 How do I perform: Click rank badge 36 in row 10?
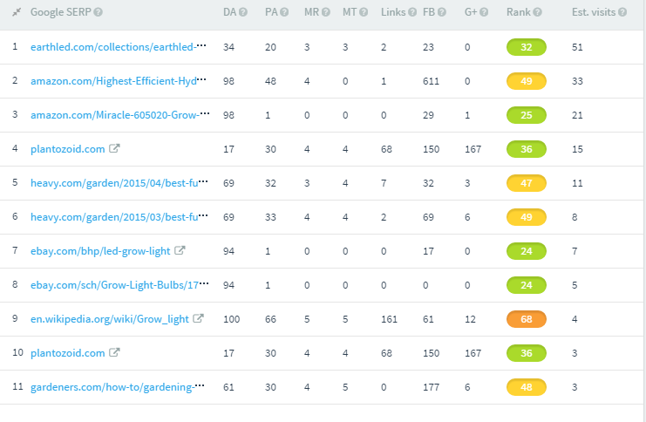[x=526, y=353]
